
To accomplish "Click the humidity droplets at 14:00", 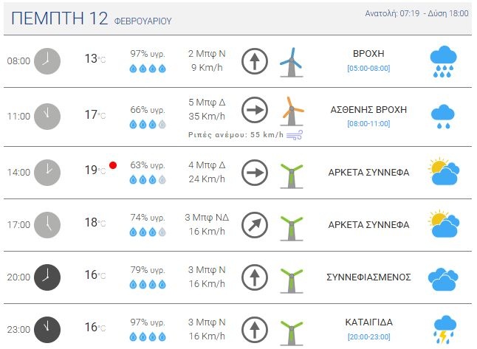I will (x=148, y=179).
